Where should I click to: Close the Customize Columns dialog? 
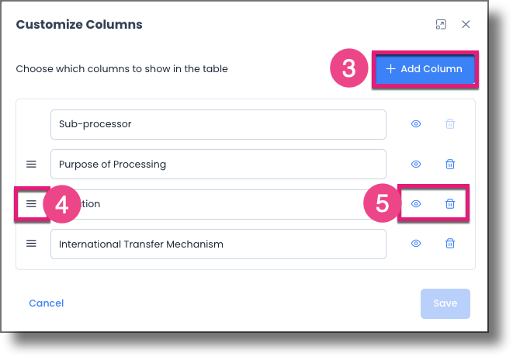click(x=466, y=25)
